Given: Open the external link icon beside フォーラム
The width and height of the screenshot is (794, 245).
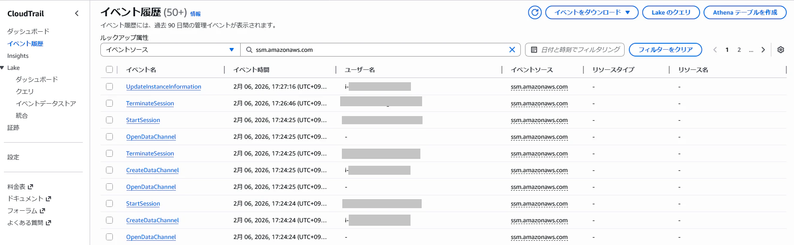Looking at the screenshot, I should [42, 211].
